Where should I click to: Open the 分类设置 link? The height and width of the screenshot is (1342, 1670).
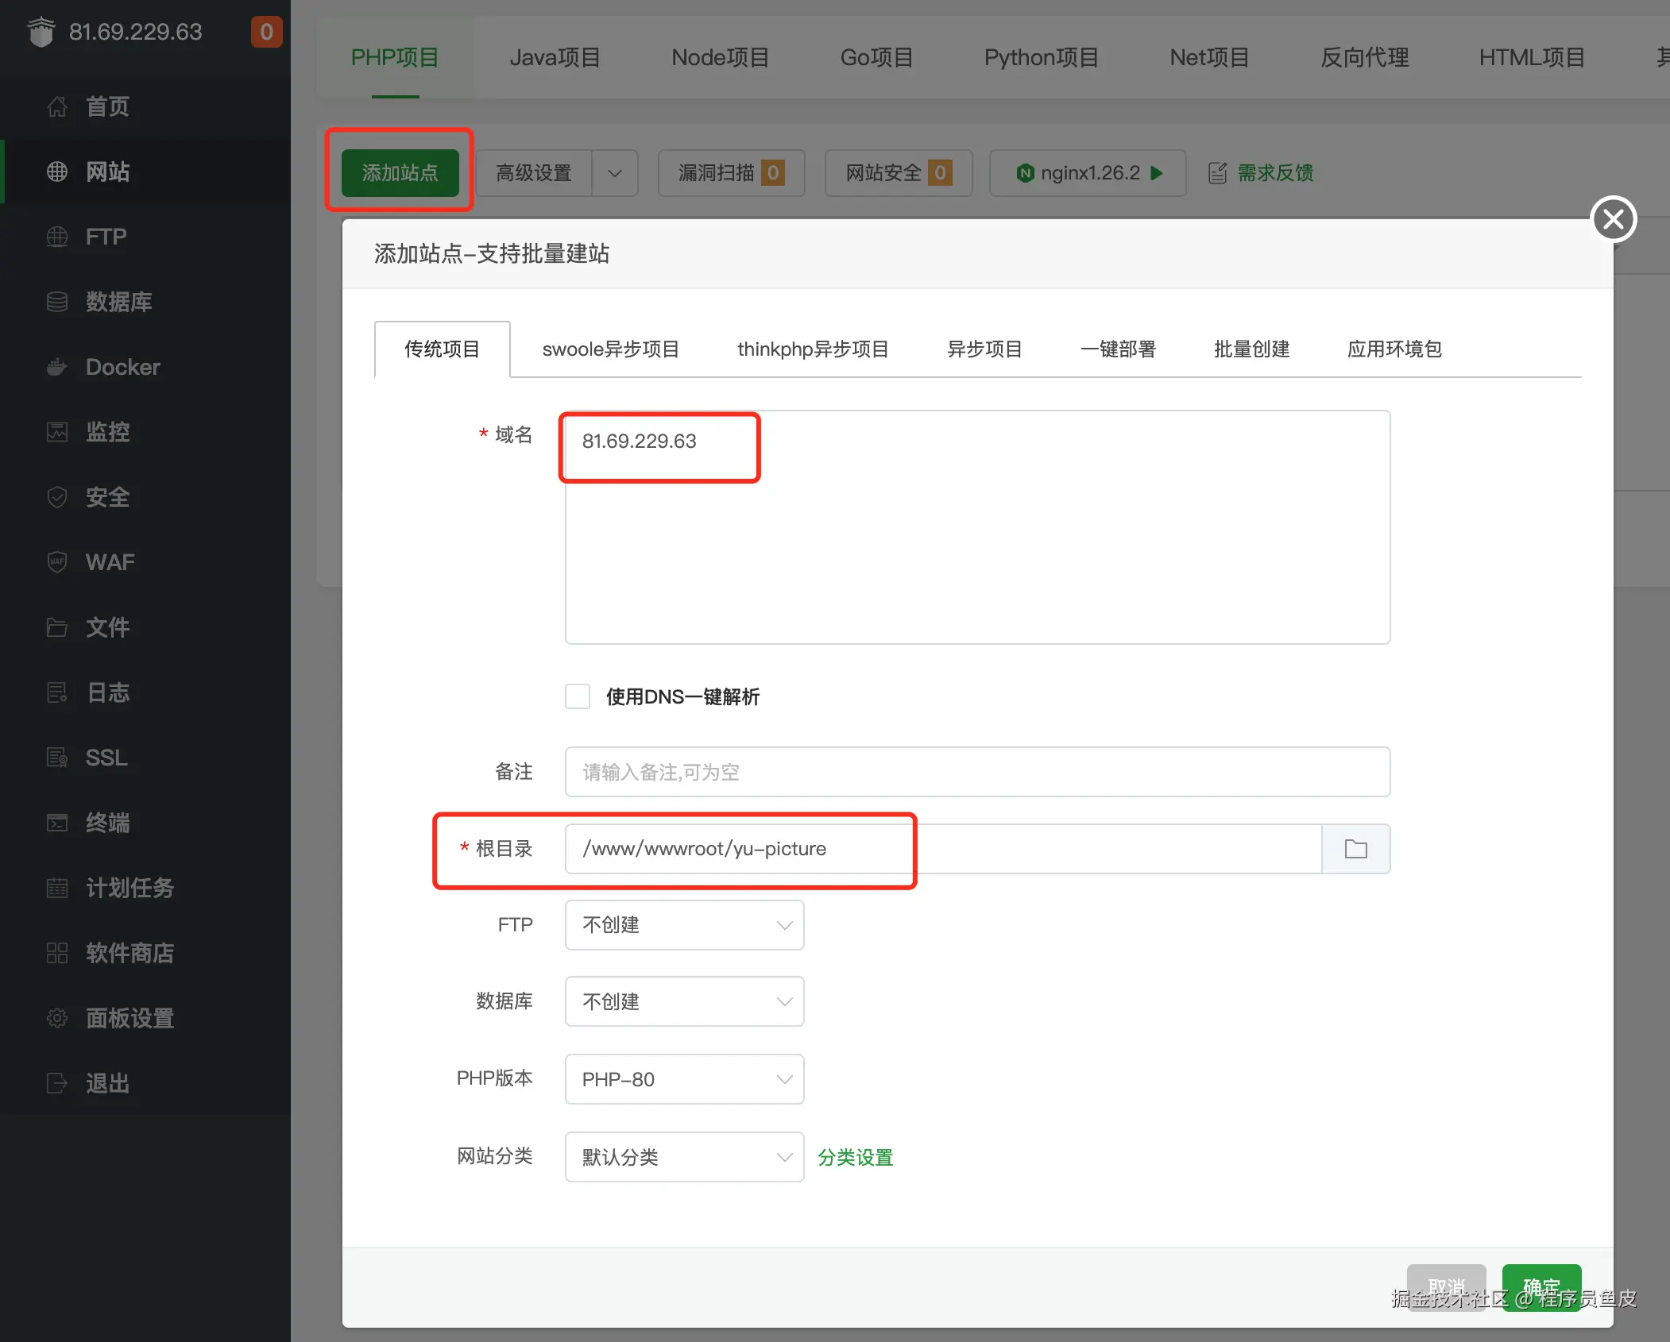(x=856, y=1158)
